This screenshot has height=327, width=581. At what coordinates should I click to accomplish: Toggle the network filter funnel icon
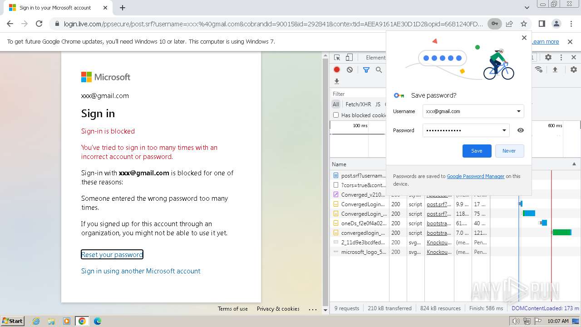pyautogui.click(x=366, y=69)
